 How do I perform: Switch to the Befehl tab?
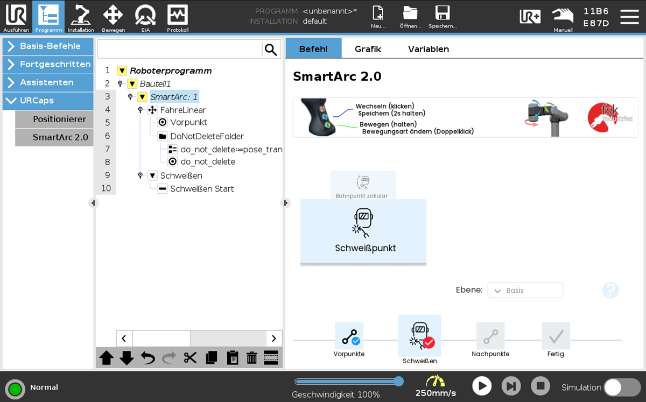click(313, 48)
